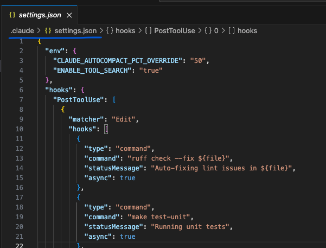
Task: Click line number 6 in the gutter
Action: 21,90
